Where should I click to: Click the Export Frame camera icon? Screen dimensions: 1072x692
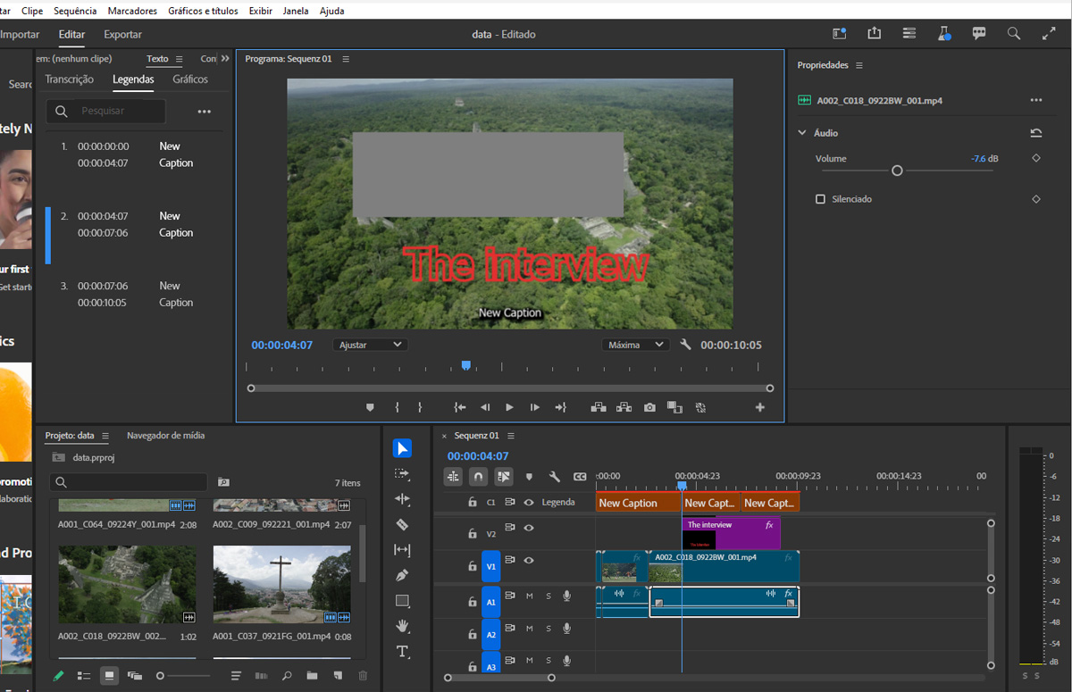pyautogui.click(x=649, y=407)
